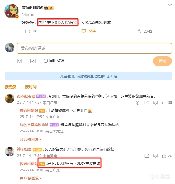Screen dimensions: 175x184
Task: Open 数码闲聊站 Iron Man avatar profile
Action: point(12,11)
